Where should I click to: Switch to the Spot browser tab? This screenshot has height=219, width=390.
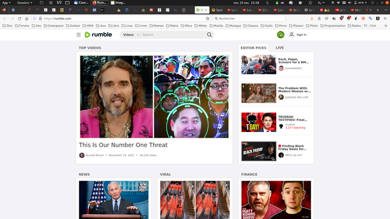click(x=217, y=10)
